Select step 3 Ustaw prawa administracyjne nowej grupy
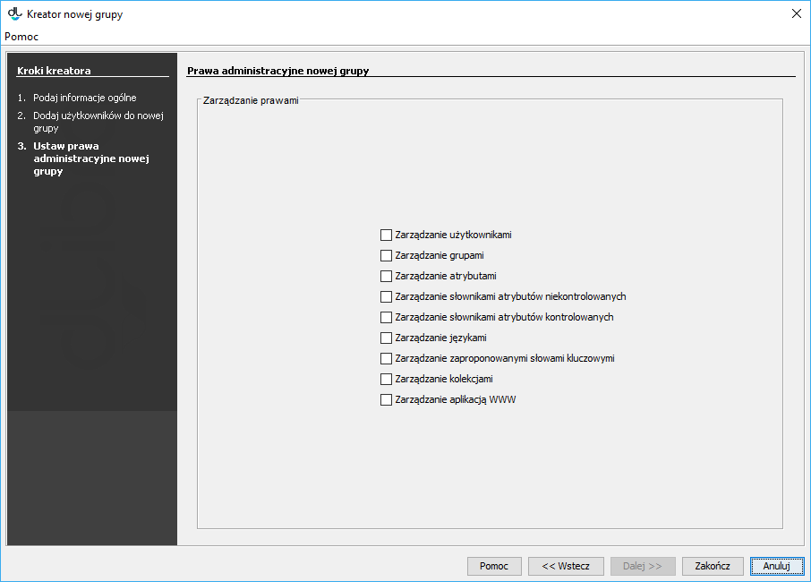811x582 pixels. pos(91,158)
